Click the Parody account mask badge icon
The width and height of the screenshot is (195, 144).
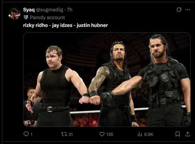pos(26,17)
